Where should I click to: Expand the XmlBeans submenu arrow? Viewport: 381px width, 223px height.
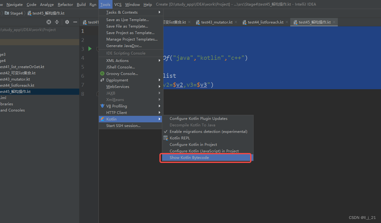click(x=159, y=99)
